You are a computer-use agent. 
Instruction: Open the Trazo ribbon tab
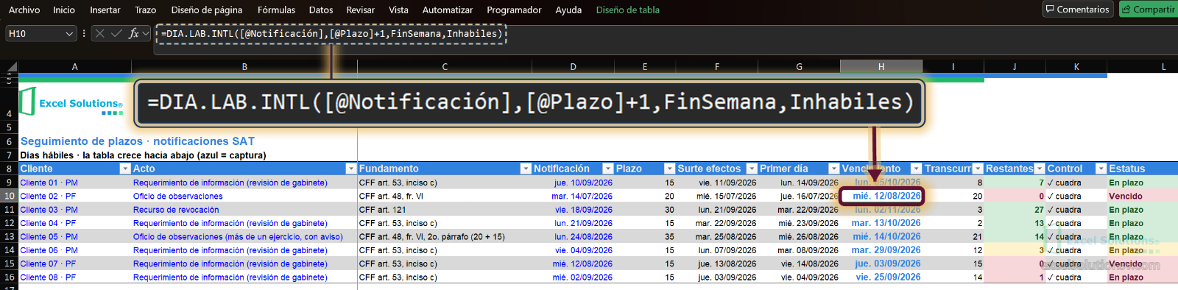tap(146, 10)
